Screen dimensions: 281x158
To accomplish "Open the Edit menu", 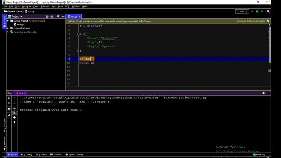I will pyautogui.click(x=11, y=7).
